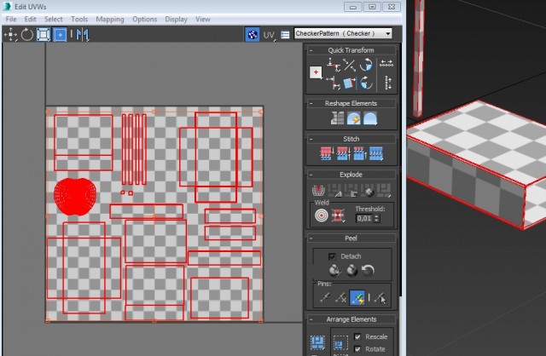Toggle Auto pin moved vertices icon
The height and width of the screenshot is (356, 546).
click(x=357, y=297)
